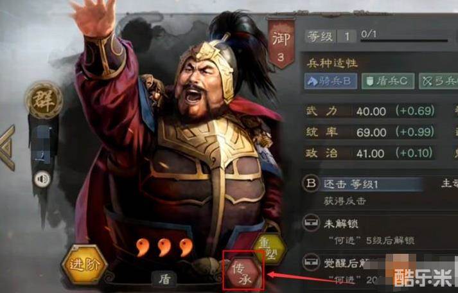
Task: Click the 群 faction badge
Action: pos(44,100)
